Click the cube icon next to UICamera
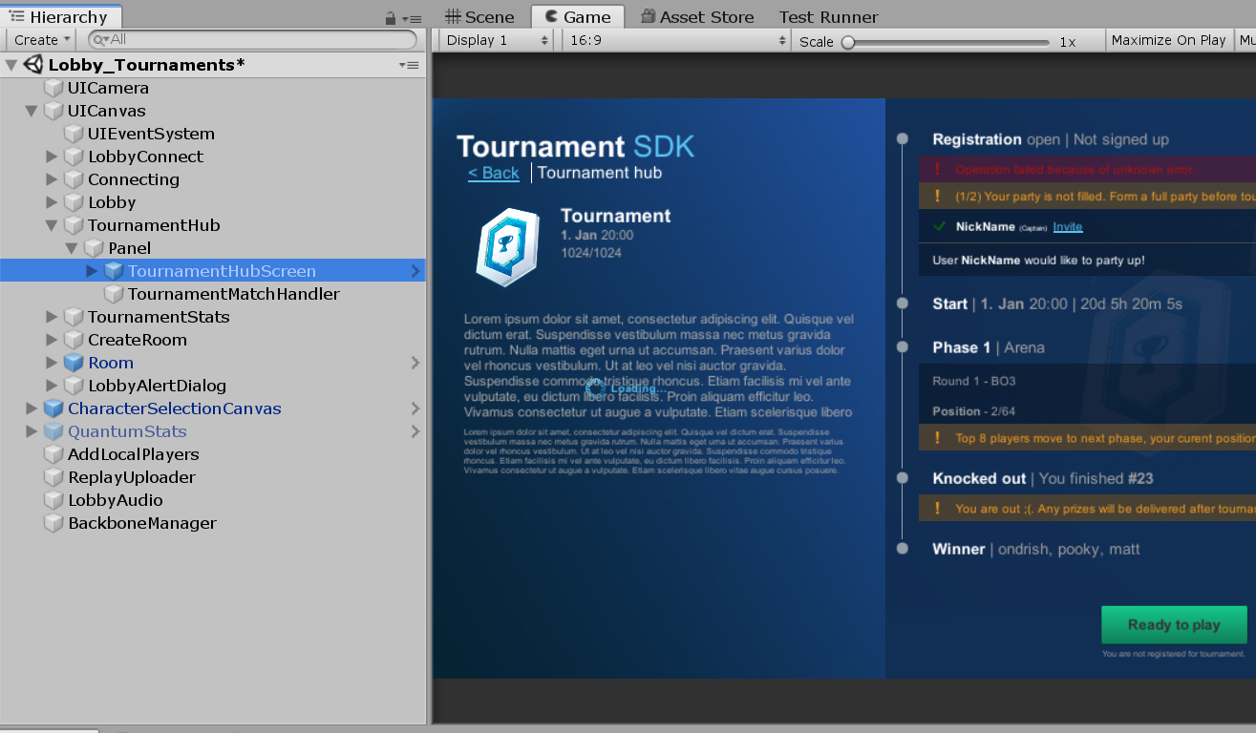Viewport: 1256px width, 733px height. [x=53, y=88]
